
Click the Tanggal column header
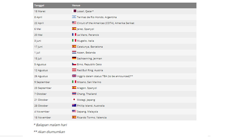click(39, 5)
